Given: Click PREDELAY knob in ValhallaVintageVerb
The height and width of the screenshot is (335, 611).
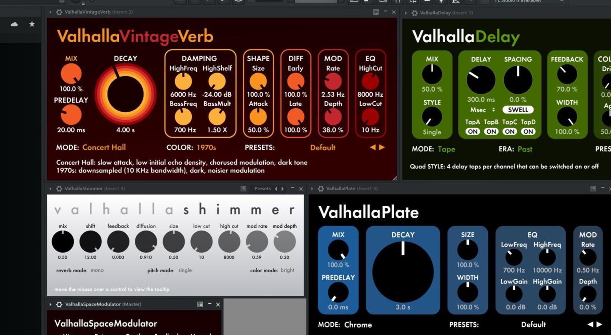Looking at the screenshot, I should (x=71, y=115).
